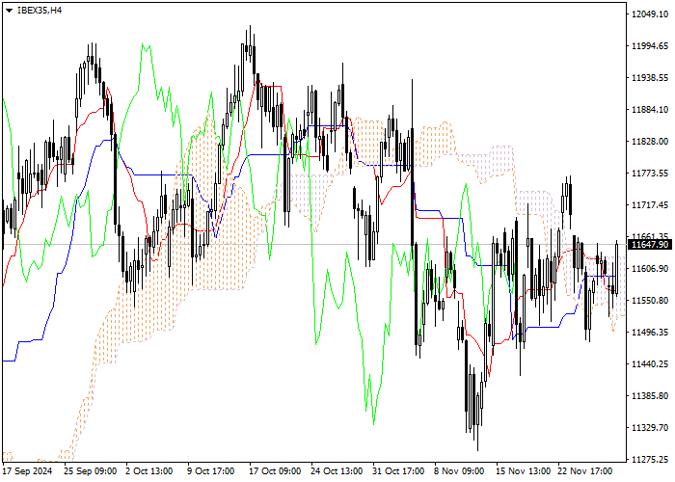Click price scale value 11440.25

650,364
